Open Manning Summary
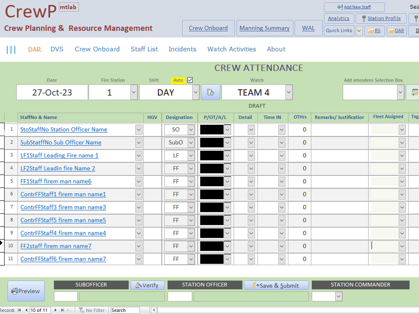 (264, 28)
